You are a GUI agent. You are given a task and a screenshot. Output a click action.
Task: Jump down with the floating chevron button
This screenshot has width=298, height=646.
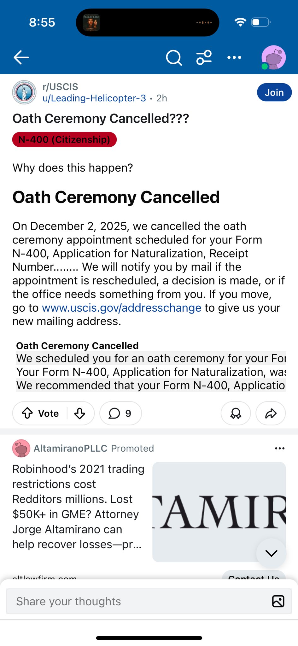pyautogui.click(x=271, y=553)
